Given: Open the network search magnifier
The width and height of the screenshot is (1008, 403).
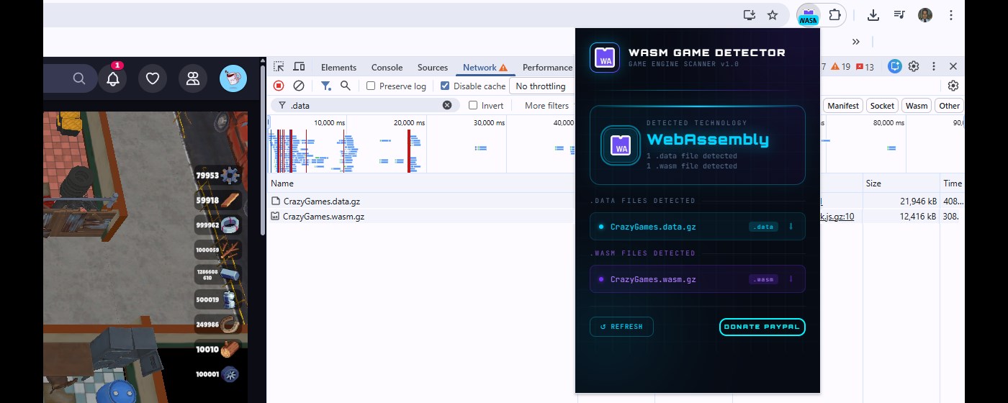Looking at the screenshot, I should click(x=346, y=86).
